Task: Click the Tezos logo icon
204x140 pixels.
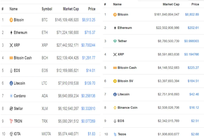Action: pyautogui.click(x=115, y=134)
